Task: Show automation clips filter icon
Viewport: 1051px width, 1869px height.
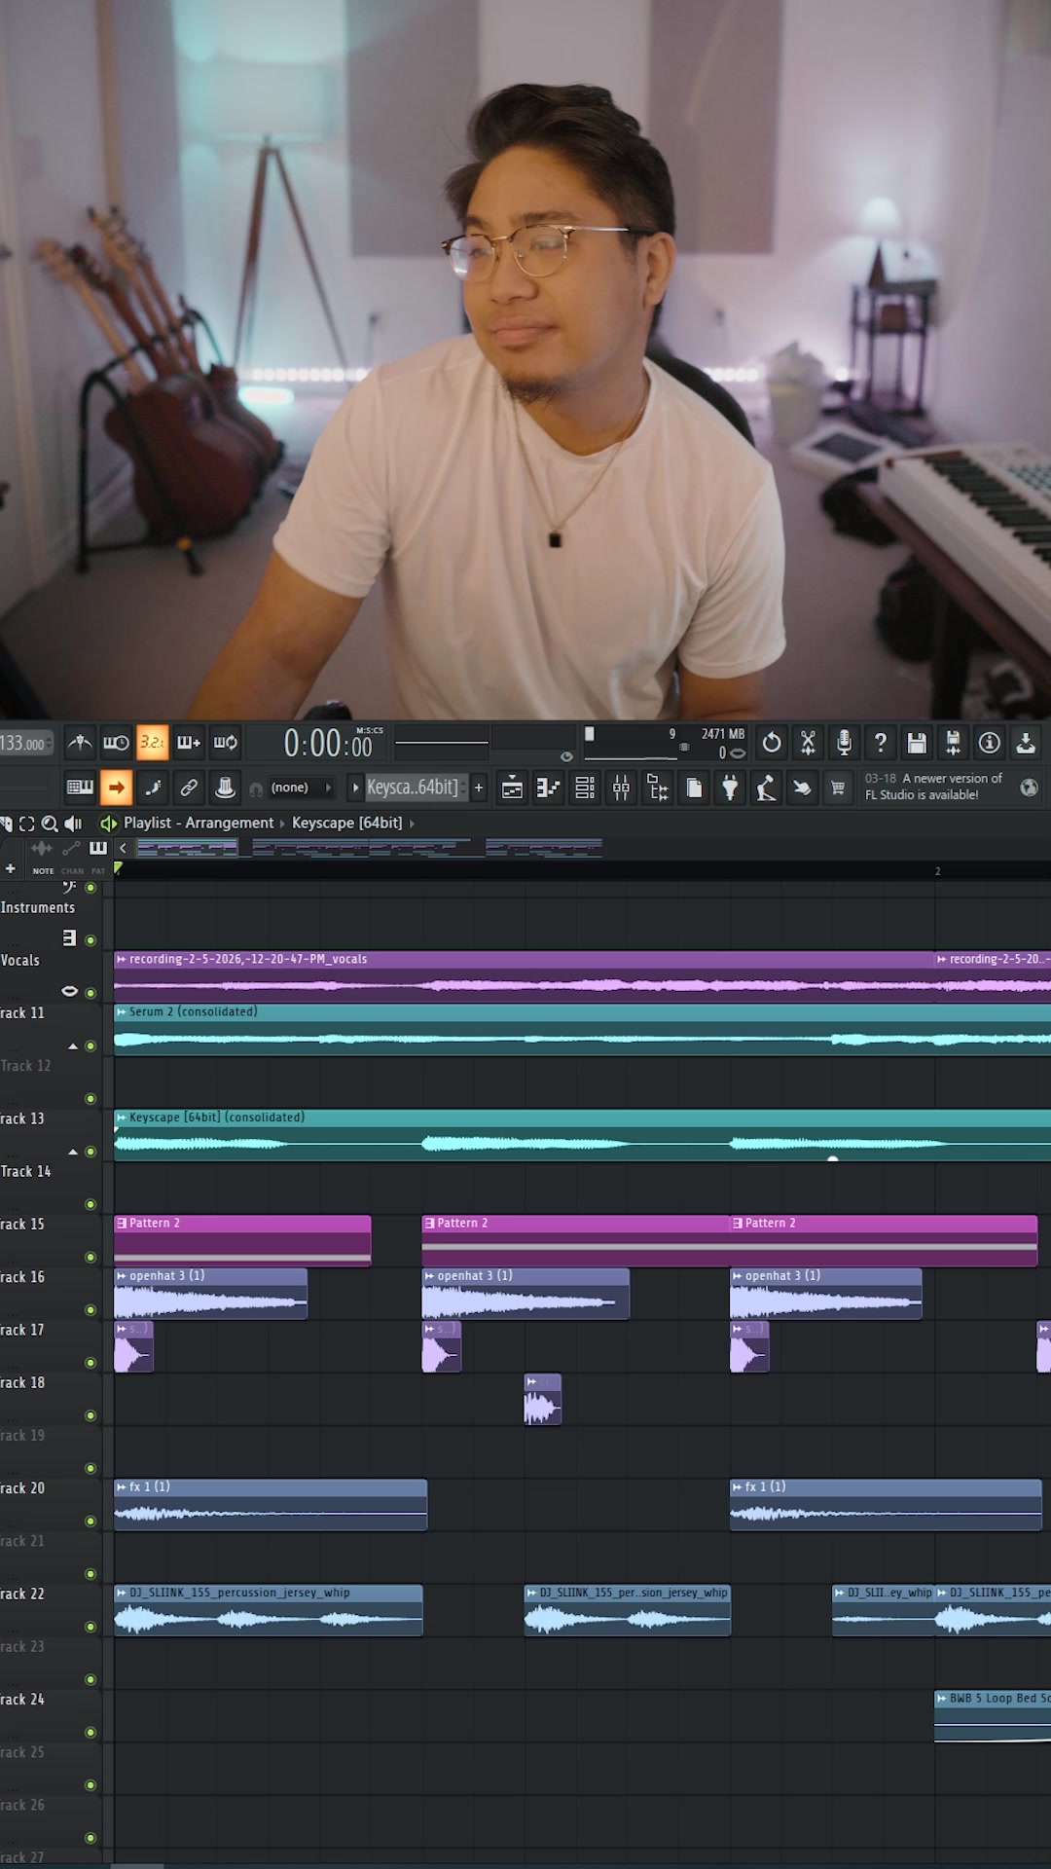Action: (71, 849)
